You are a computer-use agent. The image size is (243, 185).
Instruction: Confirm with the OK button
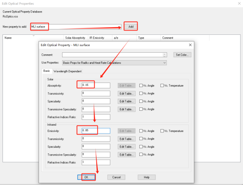point(86,177)
